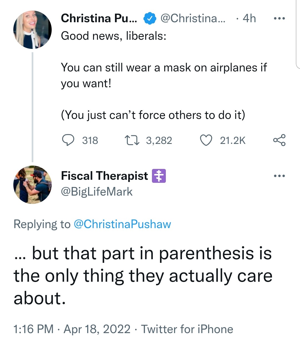The image size is (300, 347).
Task: Click the reply speech bubble icon
Action: pyautogui.click(x=68, y=140)
